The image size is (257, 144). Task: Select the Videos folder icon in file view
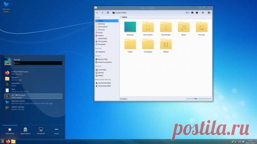click(166, 44)
